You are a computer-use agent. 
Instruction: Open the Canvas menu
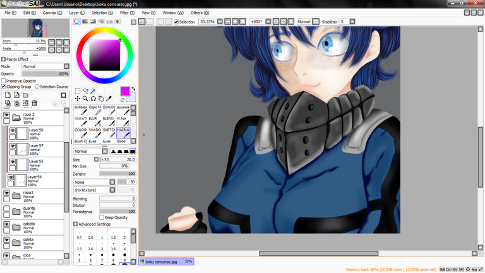[52, 13]
